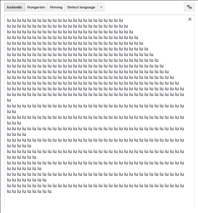
Task: Click the final 'iu' at the text's end
Action: (x=49, y=191)
